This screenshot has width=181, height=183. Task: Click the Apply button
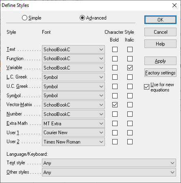(x=160, y=61)
